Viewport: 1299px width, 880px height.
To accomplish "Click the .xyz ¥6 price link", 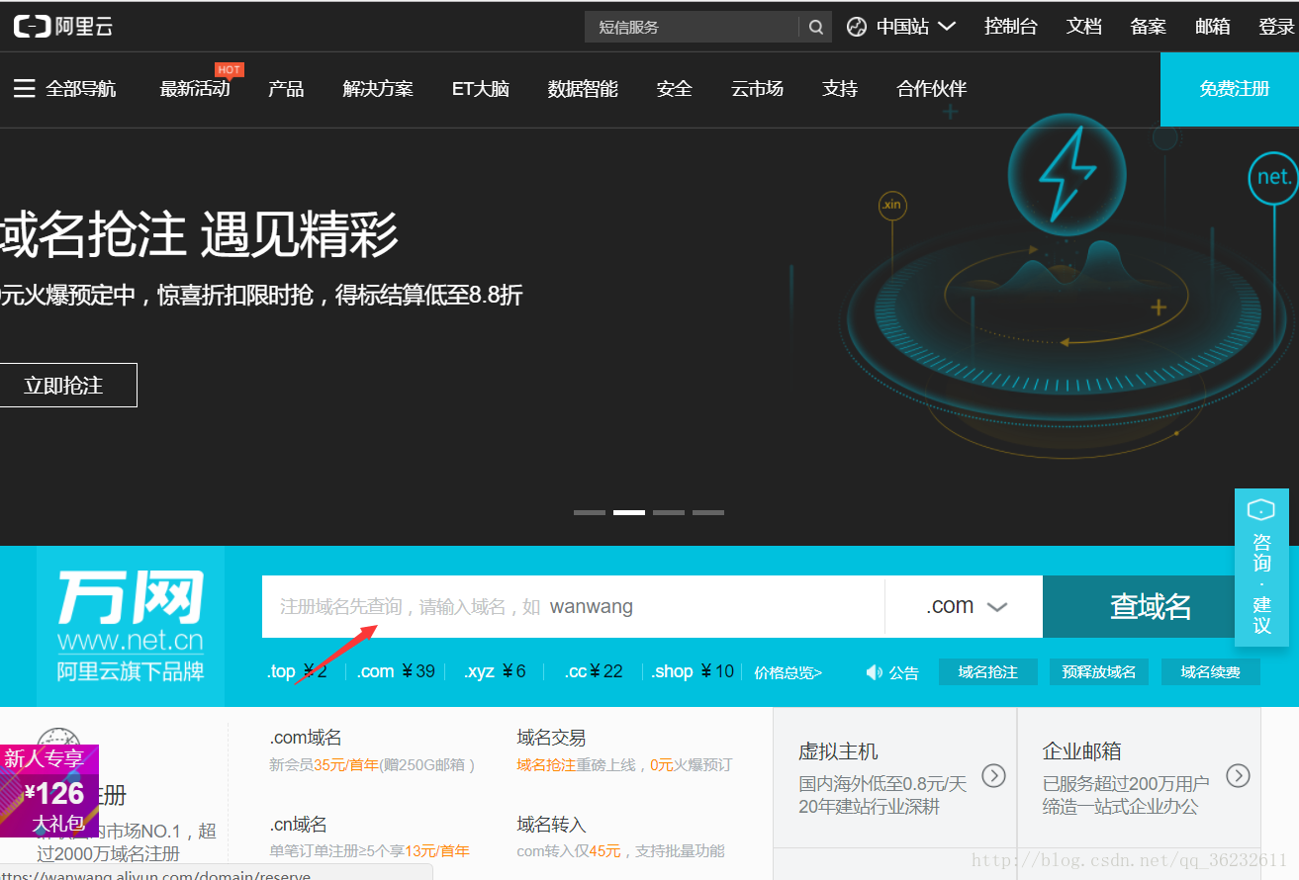I will pyautogui.click(x=495, y=671).
